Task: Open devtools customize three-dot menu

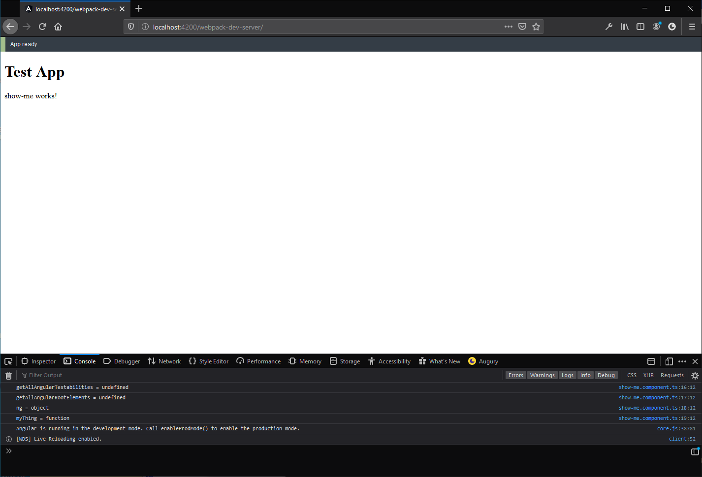Action: pos(682,361)
